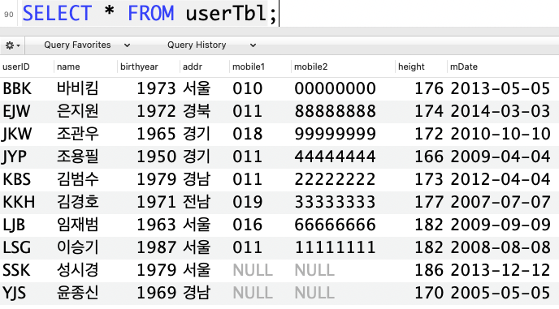Select the LSG userID cell

tap(17, 248)
